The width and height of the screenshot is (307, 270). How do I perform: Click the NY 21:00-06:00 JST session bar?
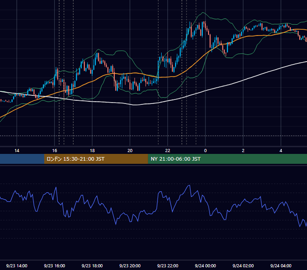(x=227, y=159)
